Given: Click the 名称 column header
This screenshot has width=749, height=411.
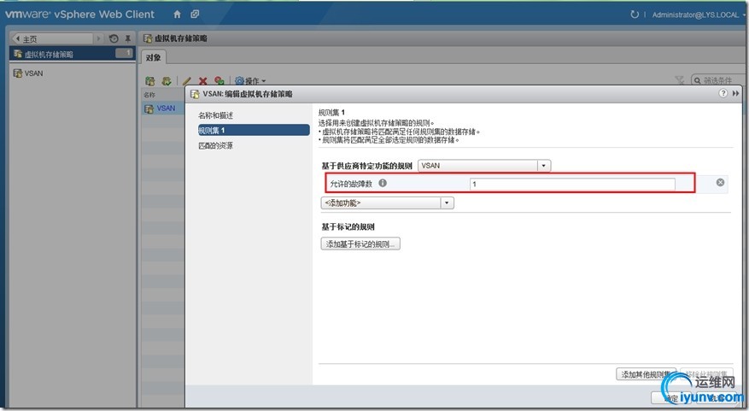Looking at the screenshot, I should point(149,95).
